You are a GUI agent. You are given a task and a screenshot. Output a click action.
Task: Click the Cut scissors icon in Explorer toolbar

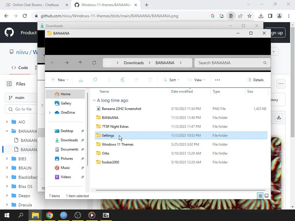[x=81, y=80]
